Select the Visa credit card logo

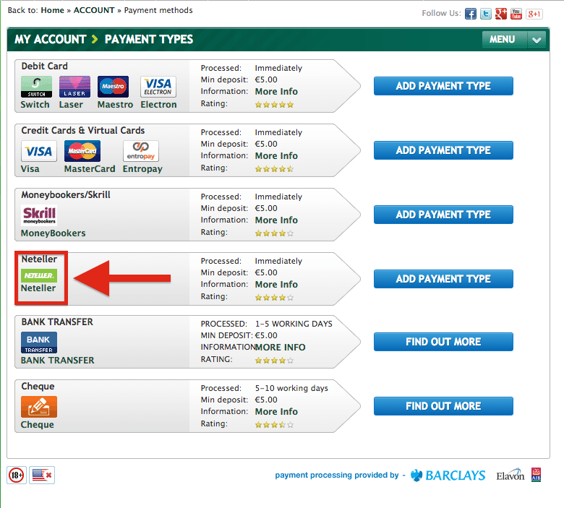pos(39,151)
